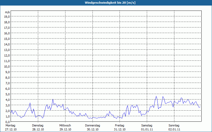Select the 'Freitag' day label

pyautogui.click(x=120, y=126)
